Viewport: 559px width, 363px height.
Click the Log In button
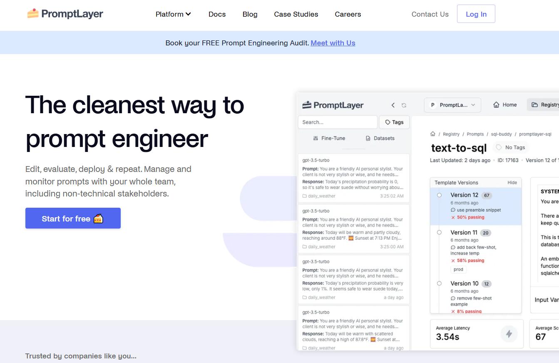476,14
